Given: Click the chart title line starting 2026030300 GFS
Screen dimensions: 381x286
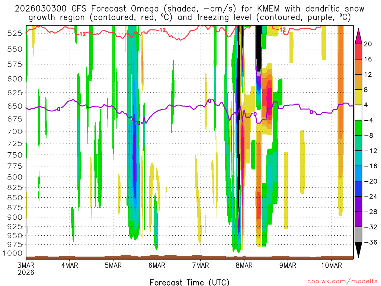Looking at the screenshot, I should point(189,9).
